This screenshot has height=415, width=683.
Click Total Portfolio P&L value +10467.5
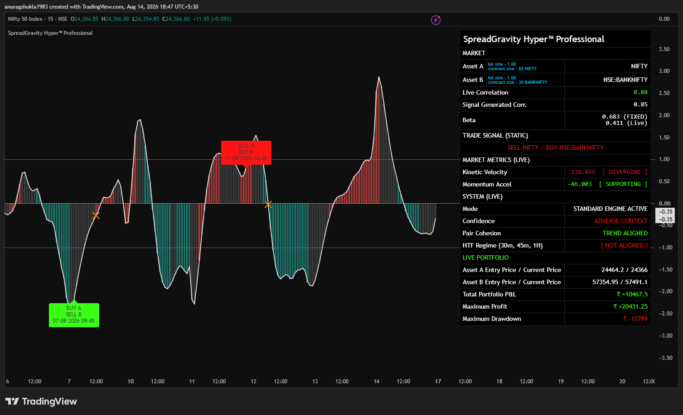632,294
